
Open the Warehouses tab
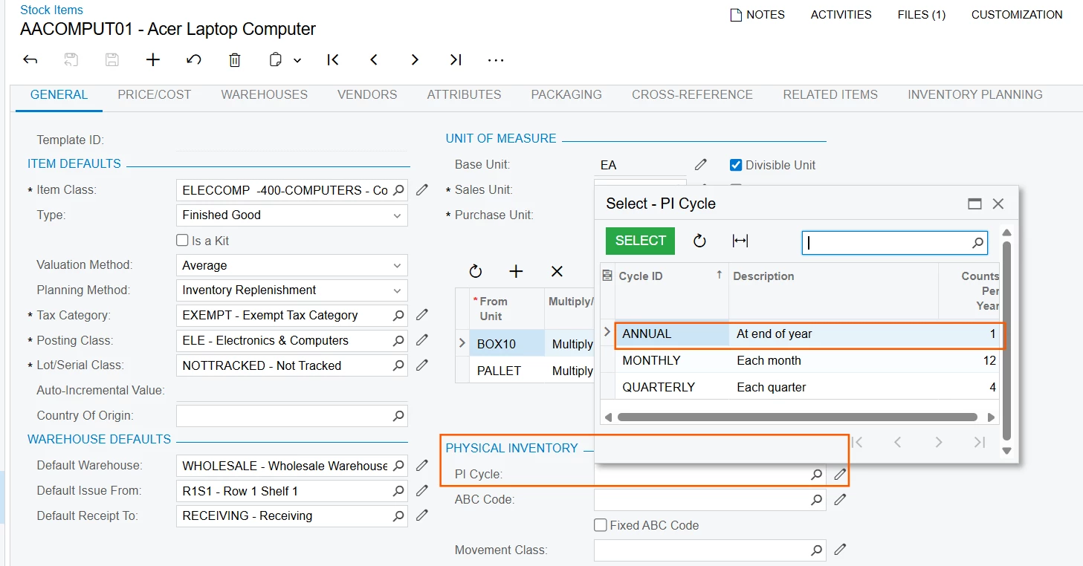(x=264, y=95)
